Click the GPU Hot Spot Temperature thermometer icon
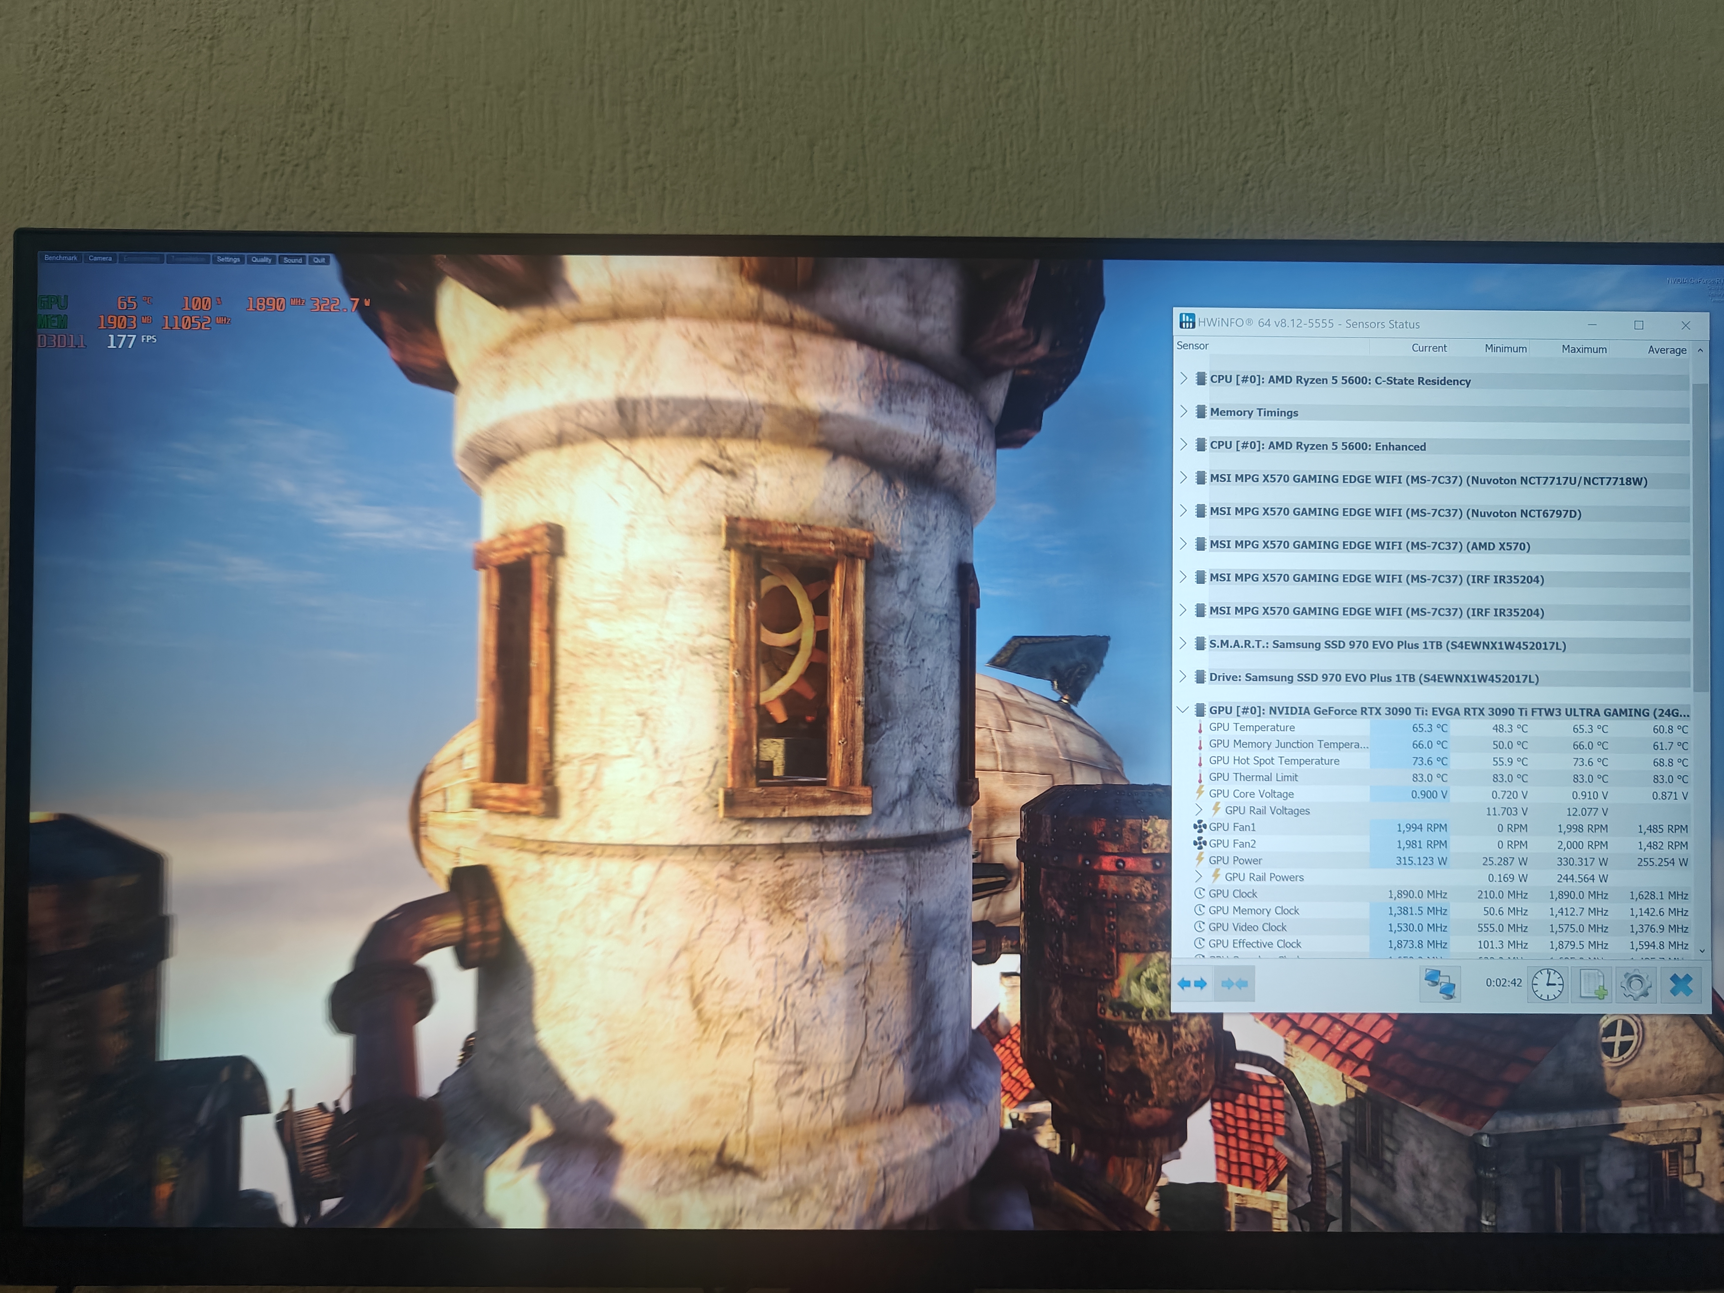1724x1293 pixels. pyautogui.click(x=1200, y=761)
